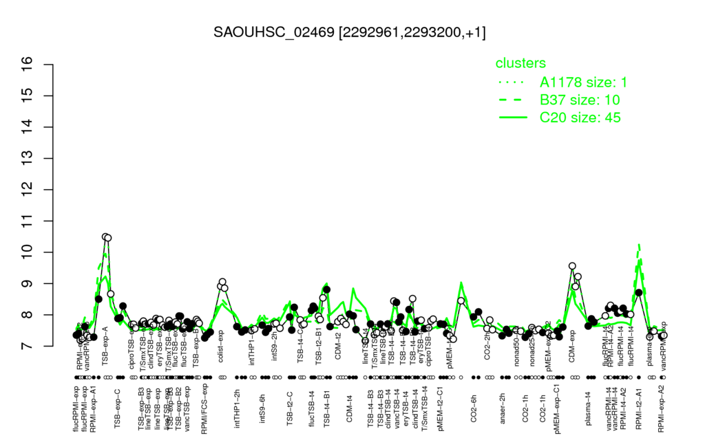Click the highest CDM-exp data point

pyautogui.click(x=572, y=266)
